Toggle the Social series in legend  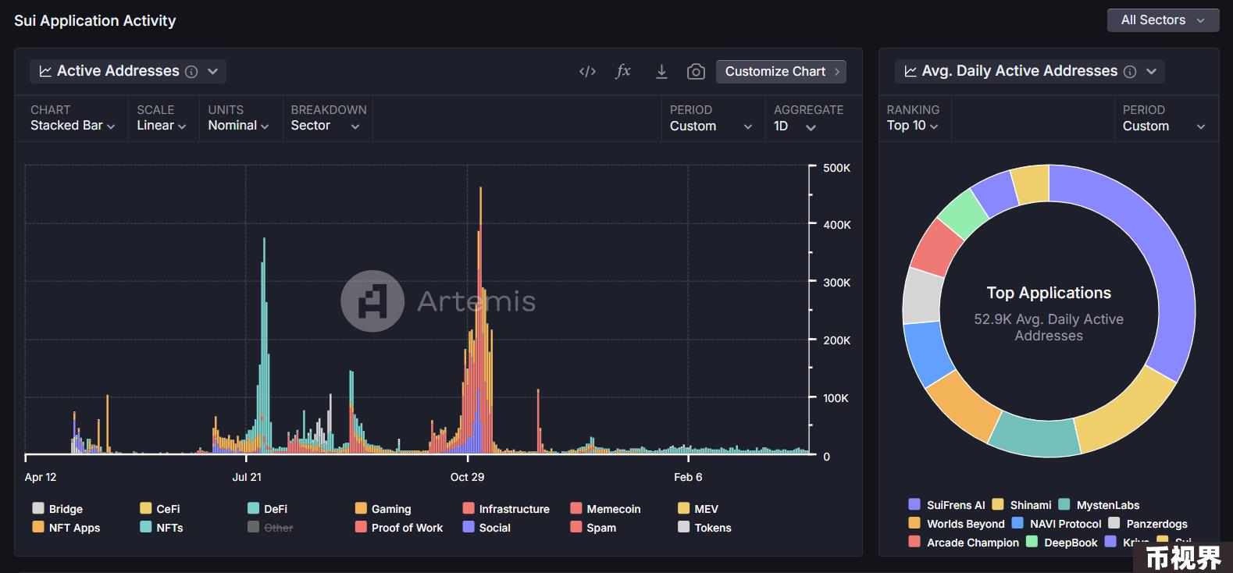pyautogui.click(x=486, y=528)
